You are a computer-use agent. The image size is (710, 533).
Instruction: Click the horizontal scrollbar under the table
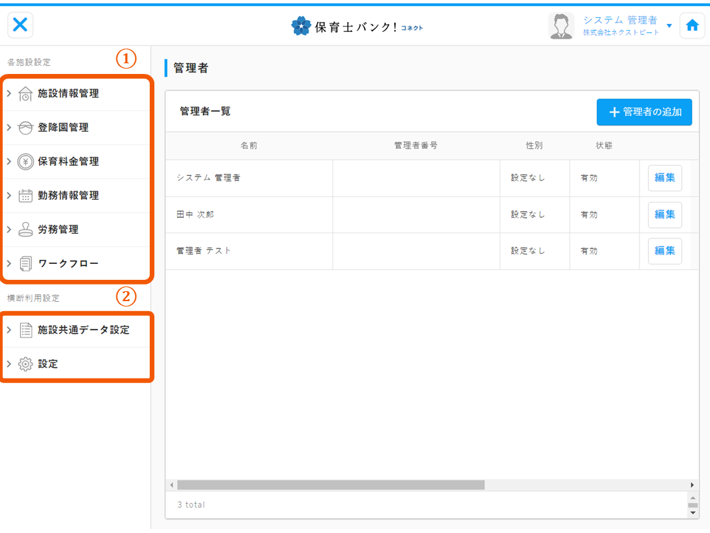pyautogui.click(x=331, y=485)
